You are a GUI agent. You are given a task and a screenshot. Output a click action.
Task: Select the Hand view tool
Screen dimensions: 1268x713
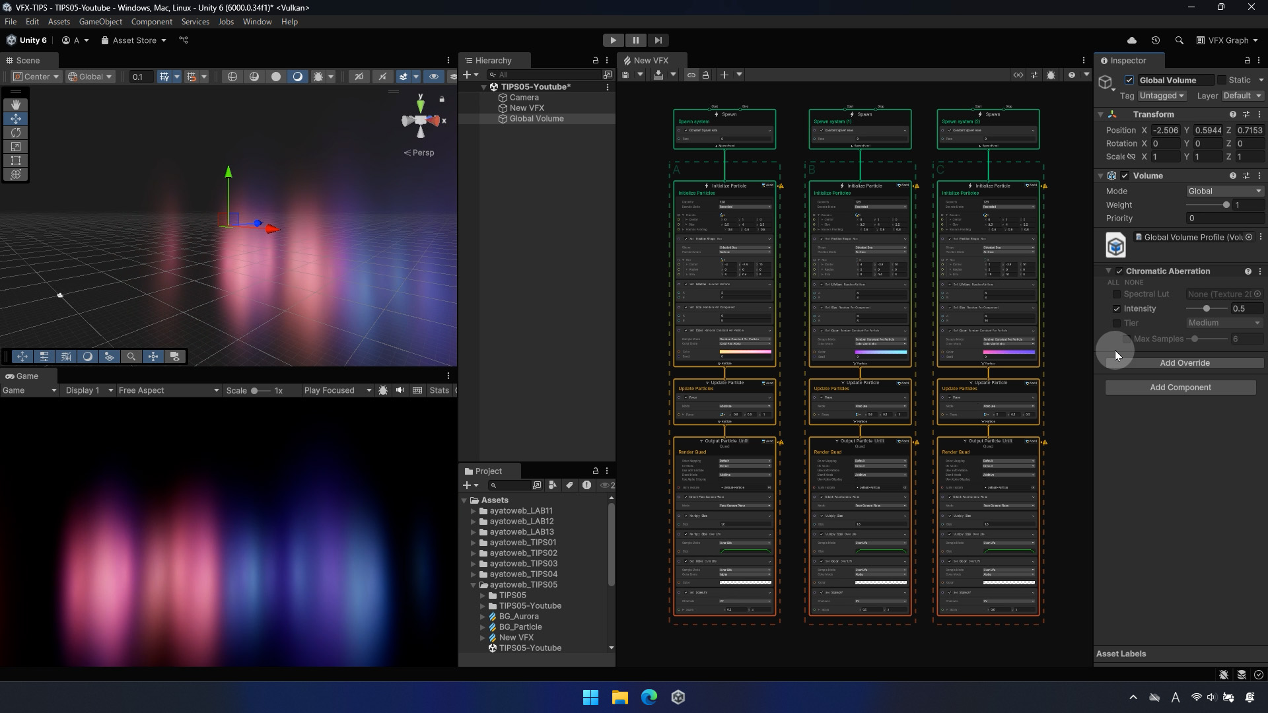16,105
